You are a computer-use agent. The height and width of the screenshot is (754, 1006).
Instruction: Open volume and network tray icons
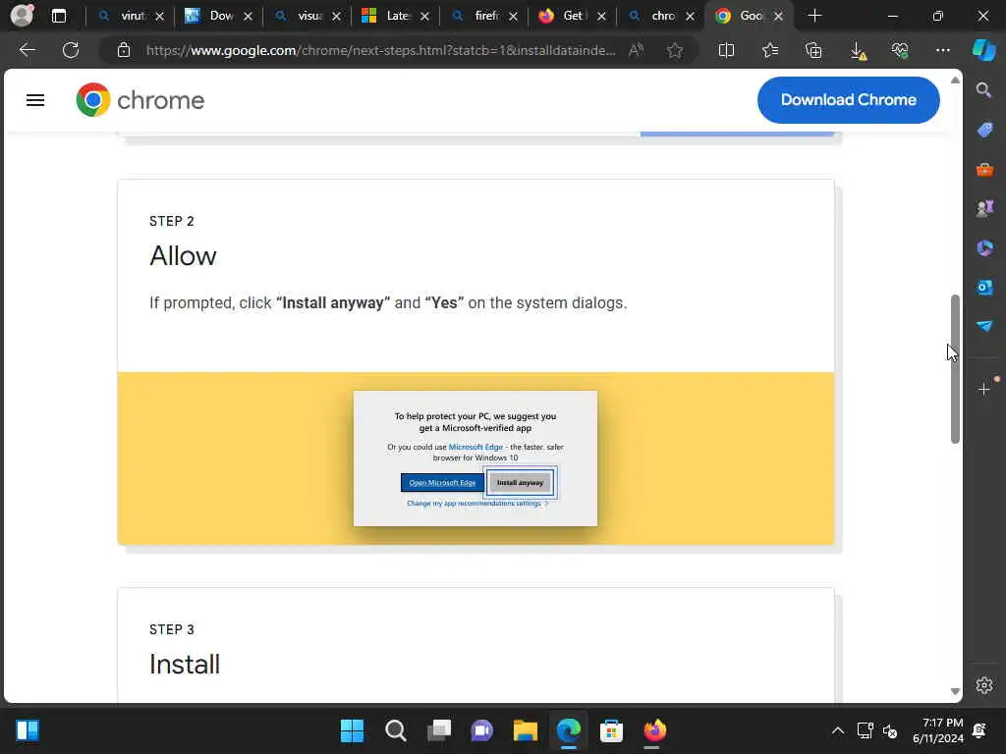[x=877, y=730]
